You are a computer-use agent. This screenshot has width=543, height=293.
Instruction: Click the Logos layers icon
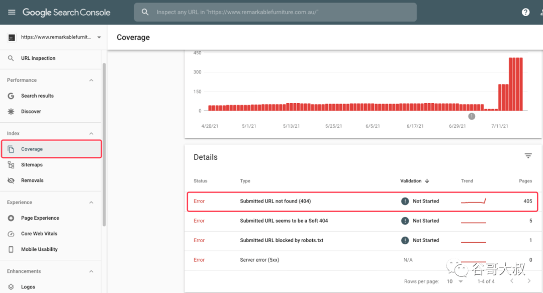[11, 287]
